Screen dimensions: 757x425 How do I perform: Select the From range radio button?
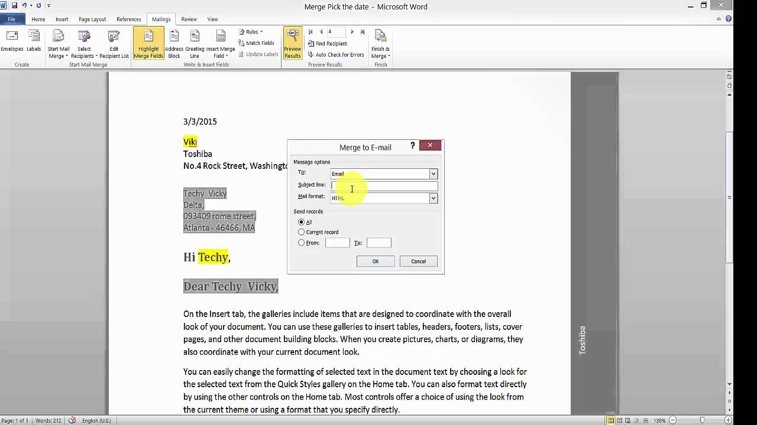point(302,243)
